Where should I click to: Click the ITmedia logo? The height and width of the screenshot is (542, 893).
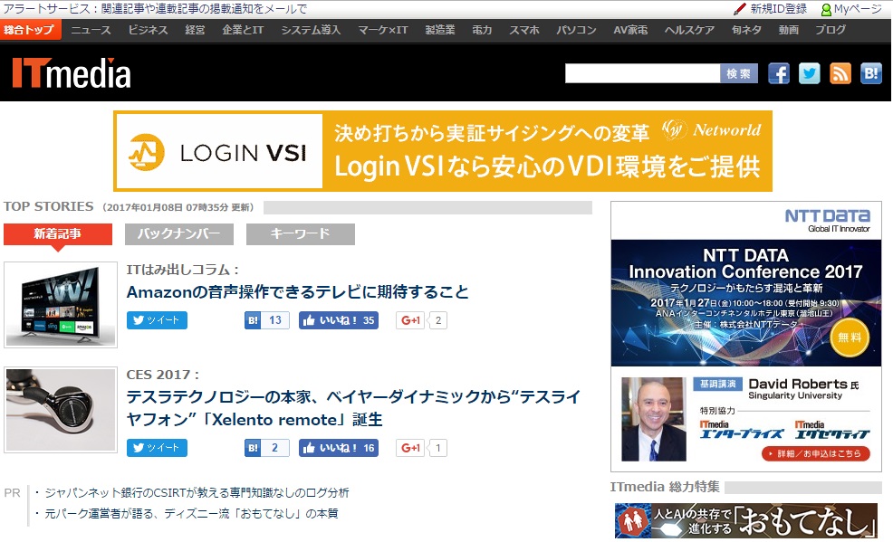tap(72, 73)
